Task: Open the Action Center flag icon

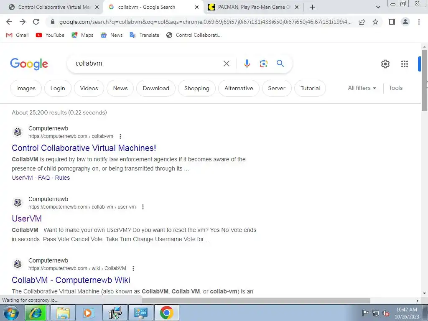Action: point(365,313)
